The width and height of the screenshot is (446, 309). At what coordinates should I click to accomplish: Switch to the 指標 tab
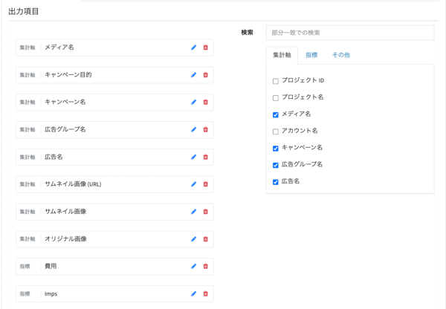pyautogui.click(x=311, y=55)
